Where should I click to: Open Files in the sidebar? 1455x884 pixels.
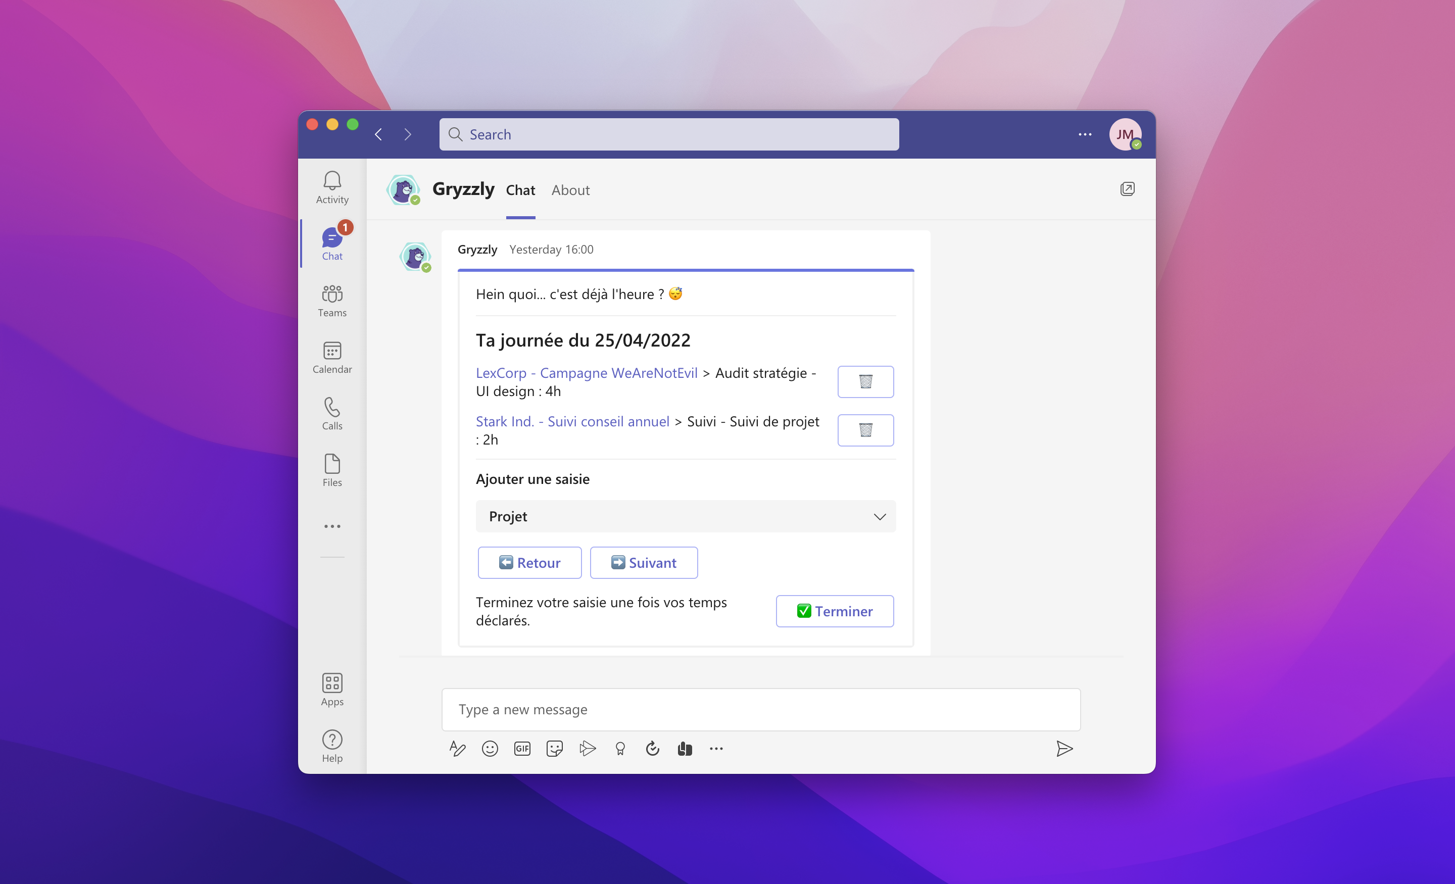tap(332, 471)
